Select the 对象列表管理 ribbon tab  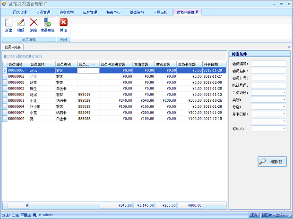[x=188, y=12]
